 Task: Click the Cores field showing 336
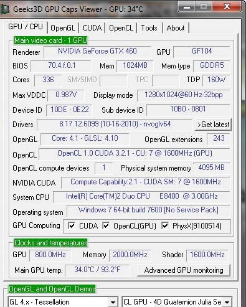(48, 80)
